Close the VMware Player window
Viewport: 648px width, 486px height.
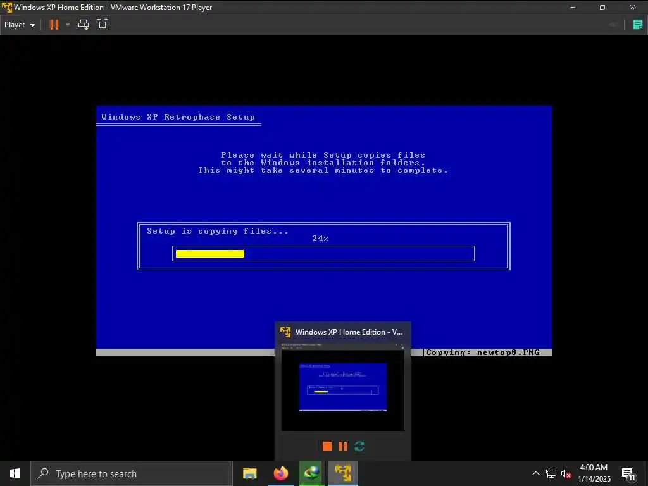tap(632, 8)
